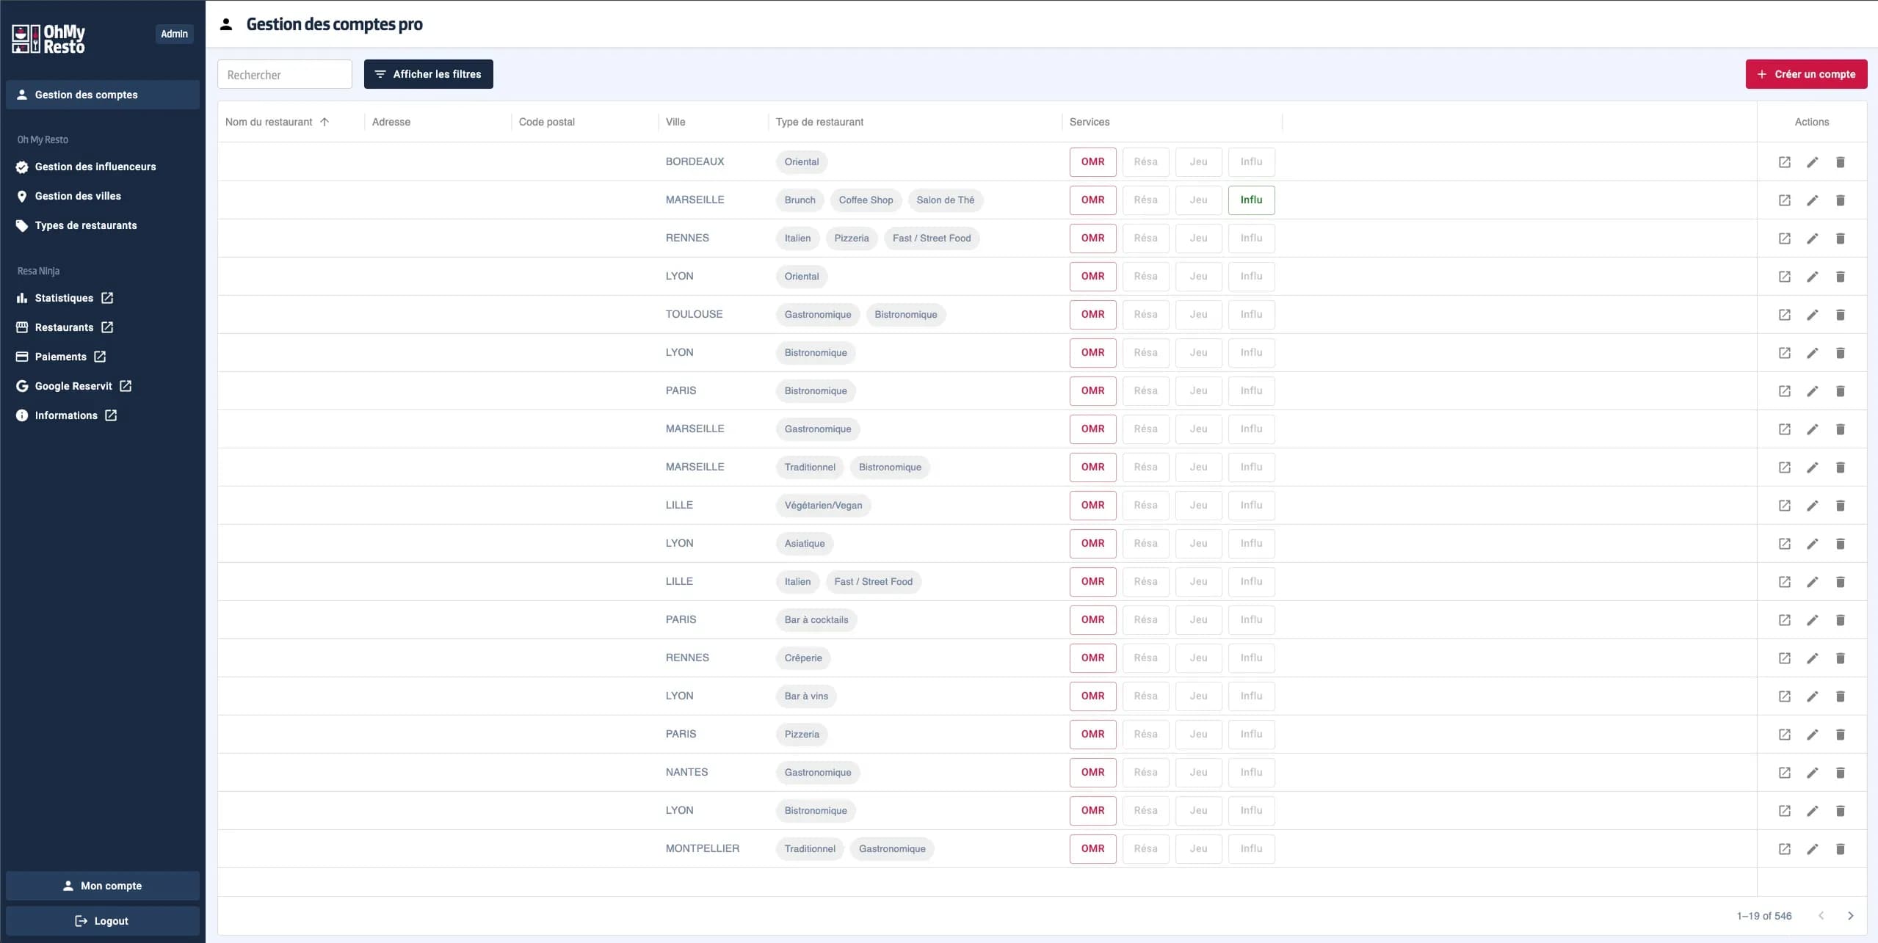Click Créer un compte button
The width and height of the screenshot is (1878, 943).
coord(1806,74)
